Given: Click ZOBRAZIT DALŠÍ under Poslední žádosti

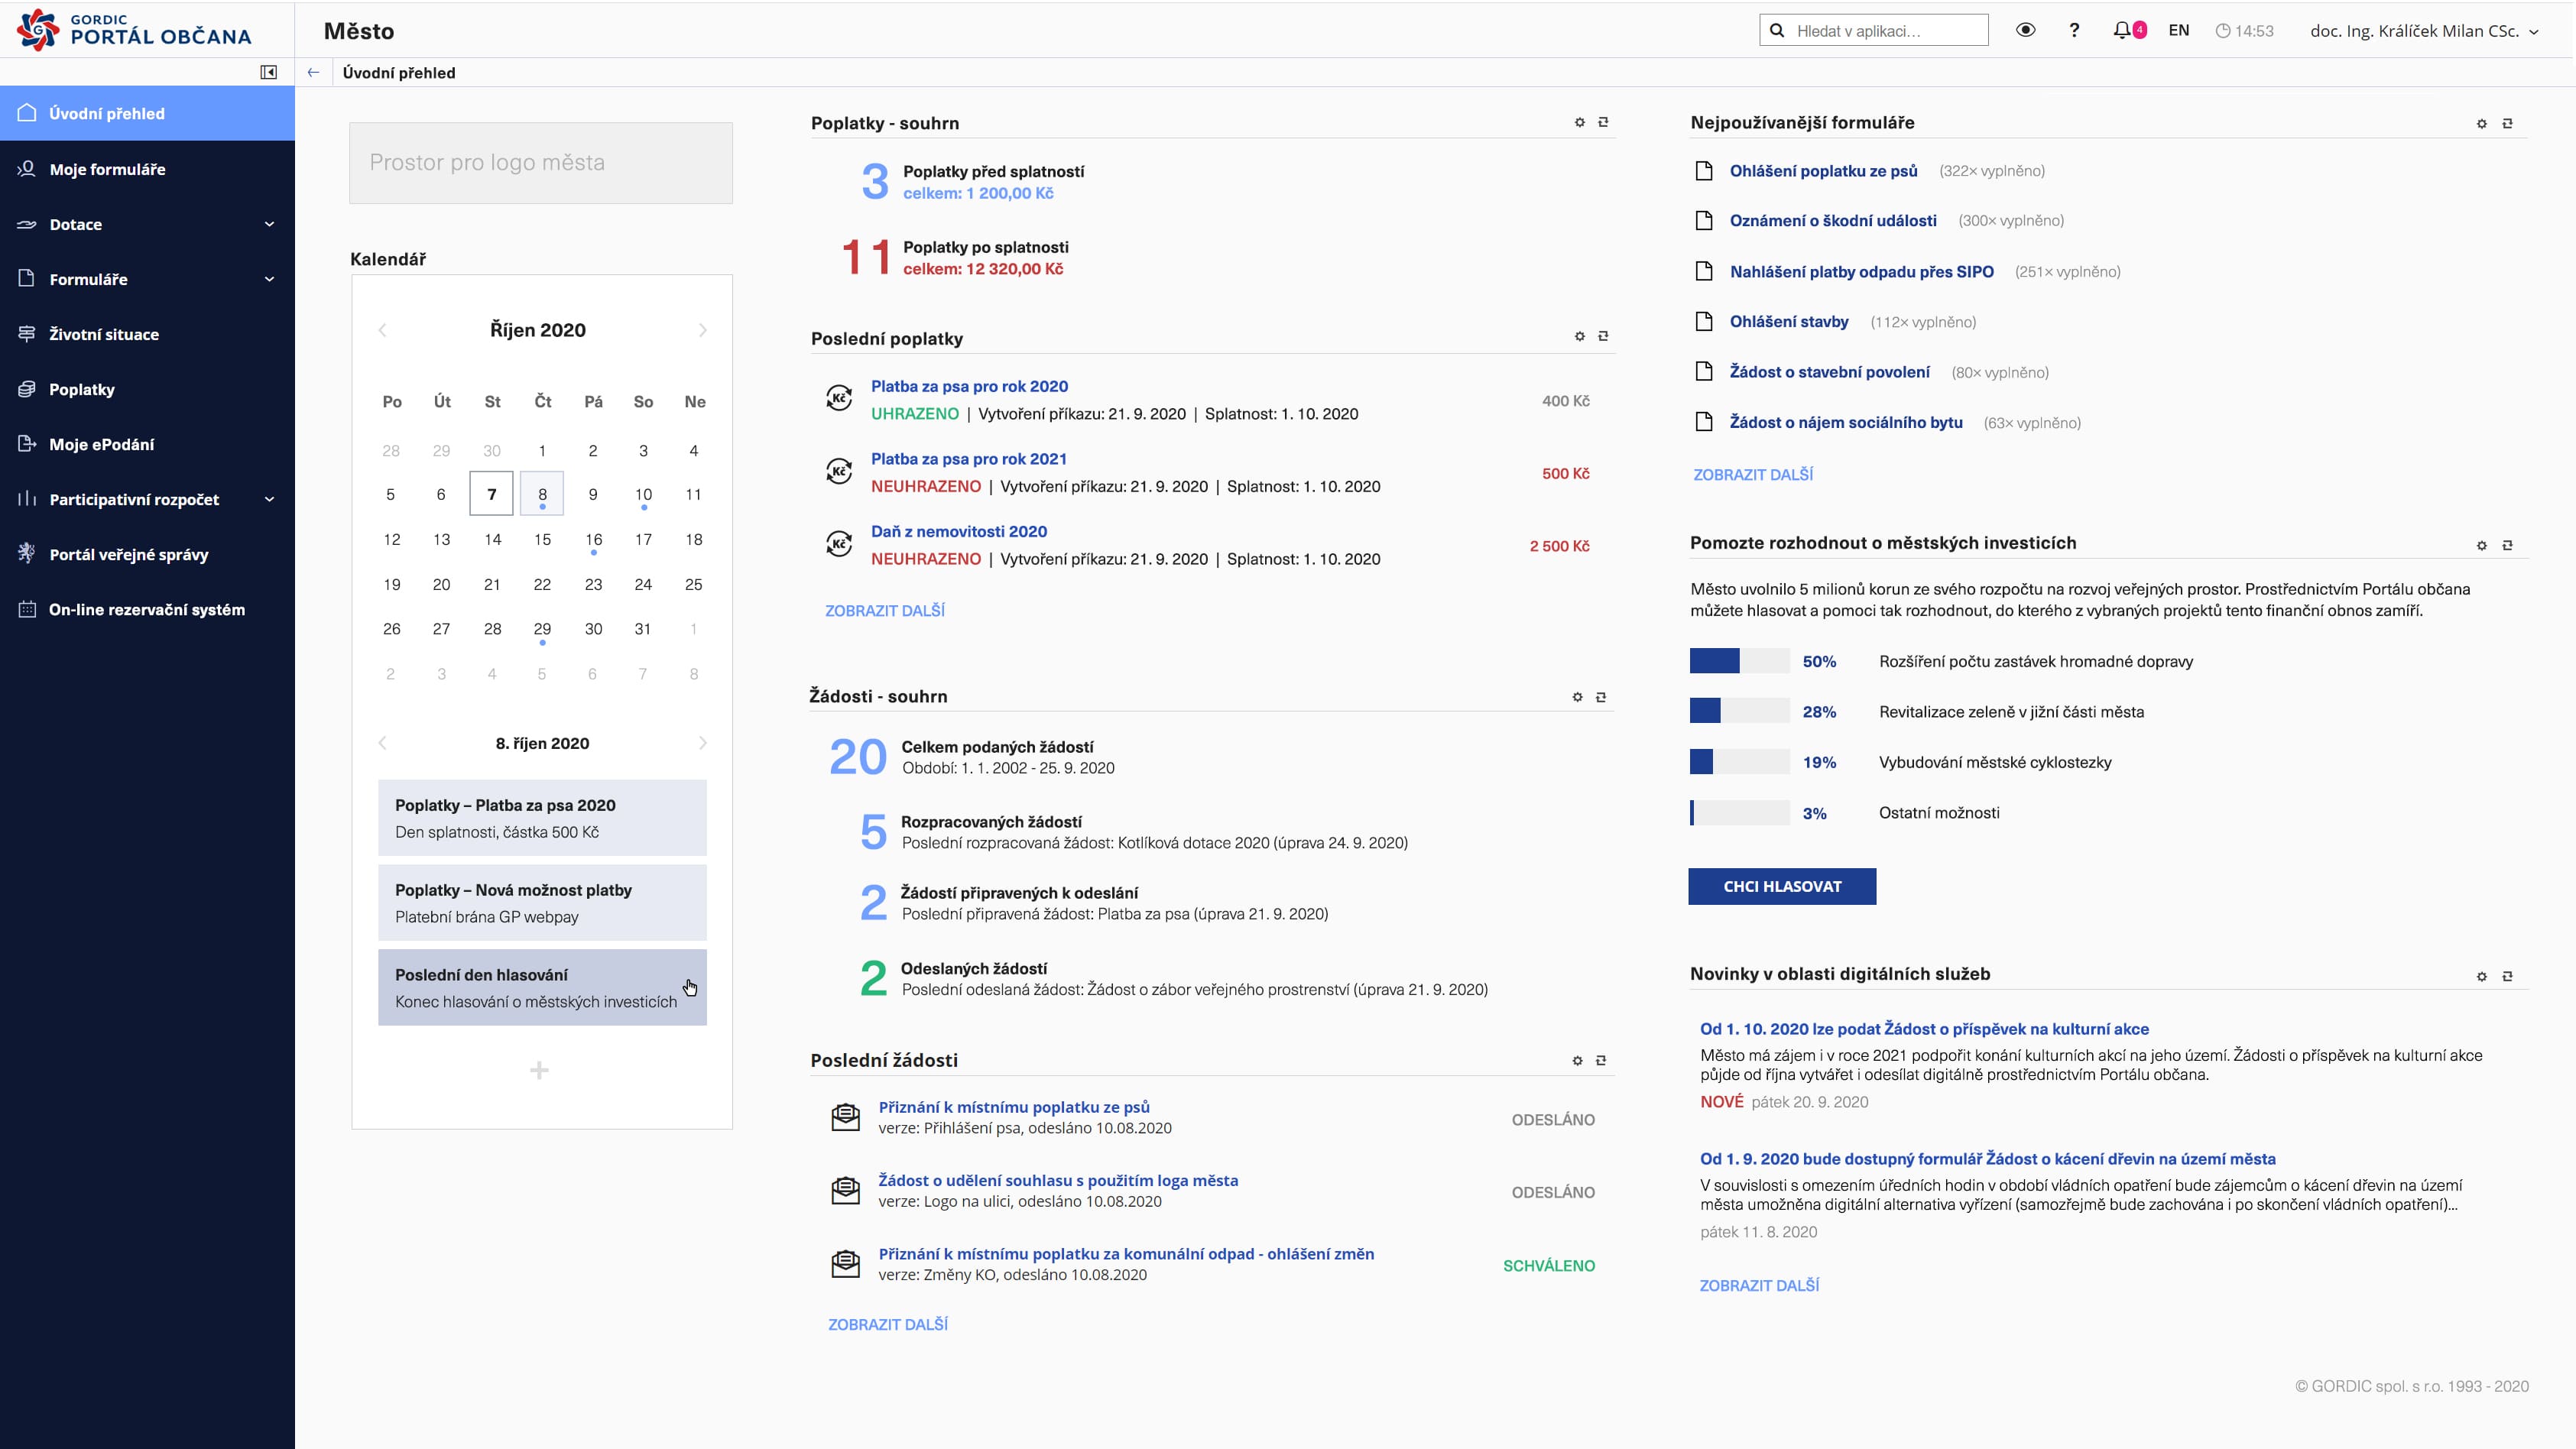Looking at the screenshot, I should tap(888, 1324).
